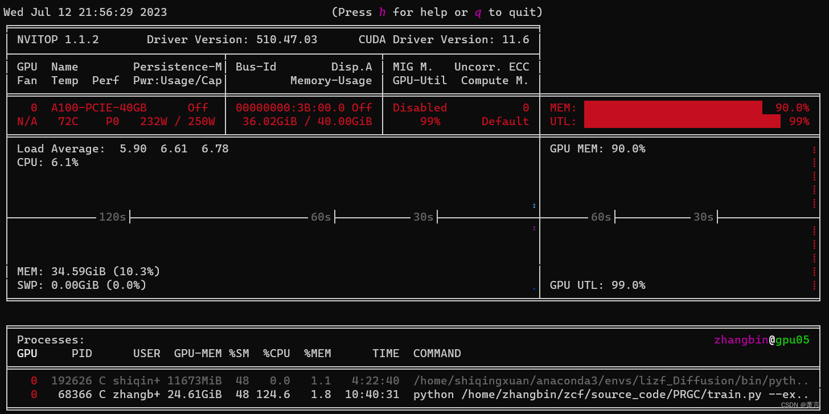Toggle the Default compute mode
Image resolution: width=829 pixels, height=414 pixels.
(x=506, y=121)
